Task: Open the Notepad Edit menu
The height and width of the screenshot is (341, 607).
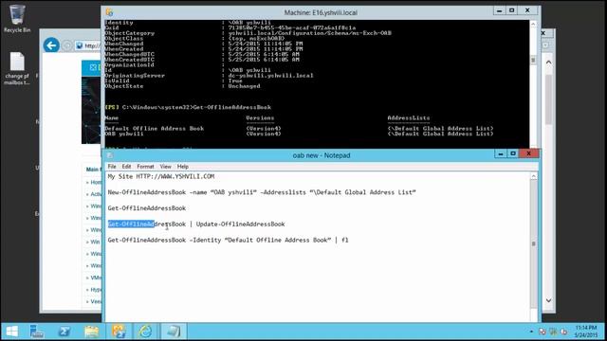Action: (126, 167)
